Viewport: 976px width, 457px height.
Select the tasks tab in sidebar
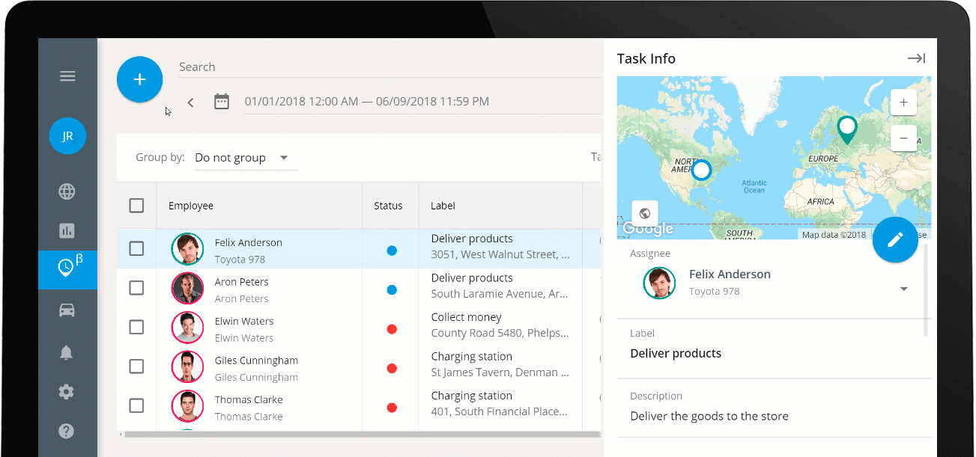(x=67, y=269)
